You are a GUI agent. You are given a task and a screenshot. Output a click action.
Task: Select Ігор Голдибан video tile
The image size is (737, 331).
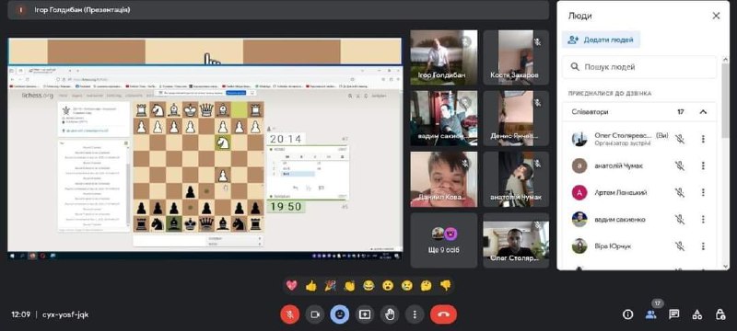[444, 58]
